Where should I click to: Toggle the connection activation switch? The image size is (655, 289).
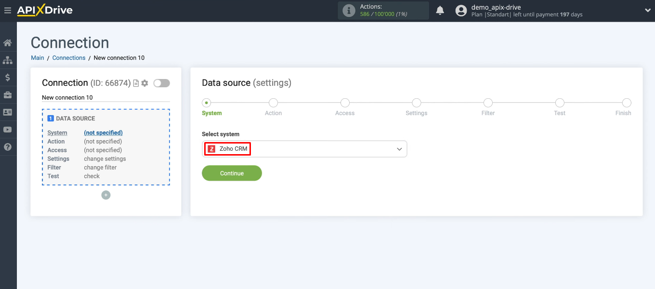(x=161, y=83)
